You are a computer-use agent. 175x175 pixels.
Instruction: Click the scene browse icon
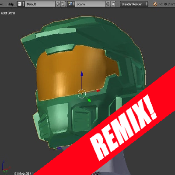70,4
